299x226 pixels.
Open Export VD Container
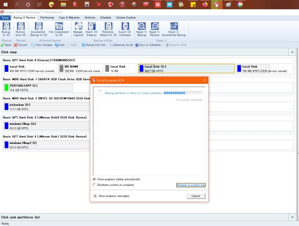tap(125, 29)
